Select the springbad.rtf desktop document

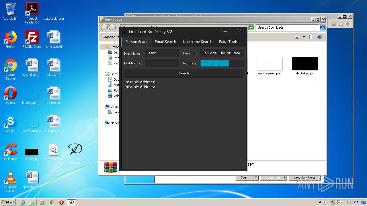32,180
